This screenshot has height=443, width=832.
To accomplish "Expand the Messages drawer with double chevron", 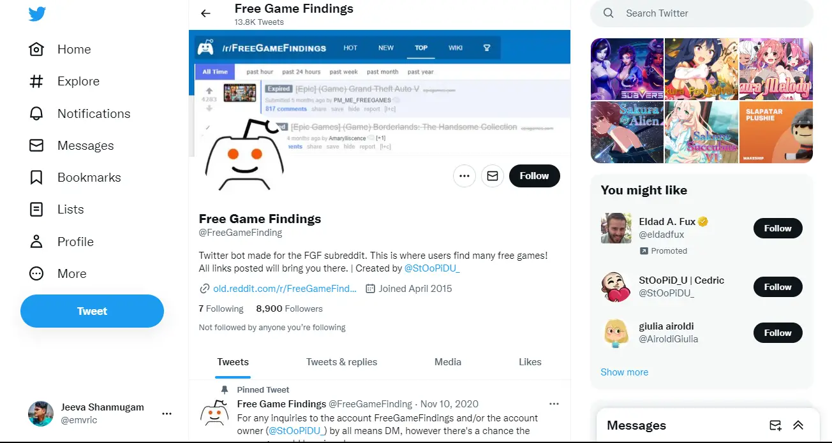I will 798,425.
